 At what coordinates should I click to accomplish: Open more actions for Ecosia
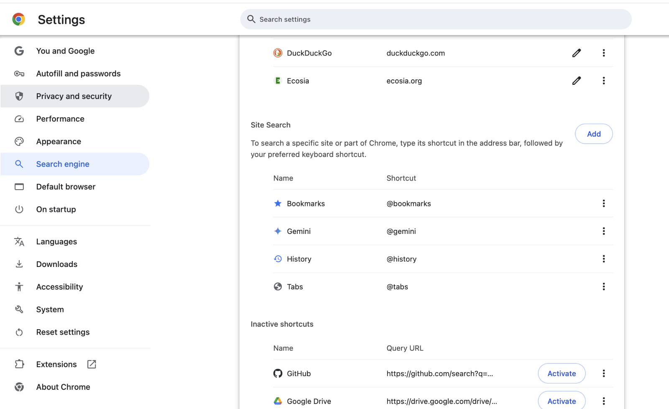coord(604,81)
